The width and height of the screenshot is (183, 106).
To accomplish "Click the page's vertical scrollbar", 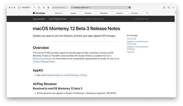I will (175, 12).
